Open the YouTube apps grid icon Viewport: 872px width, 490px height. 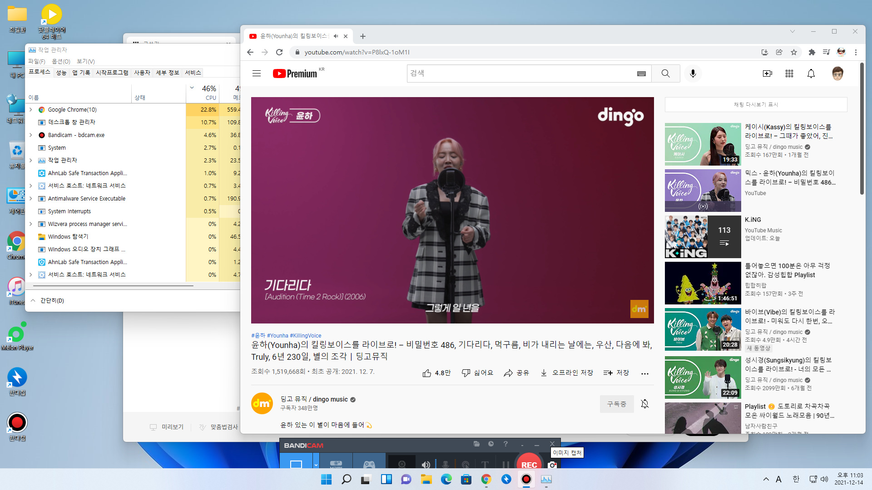coord(789,73)
